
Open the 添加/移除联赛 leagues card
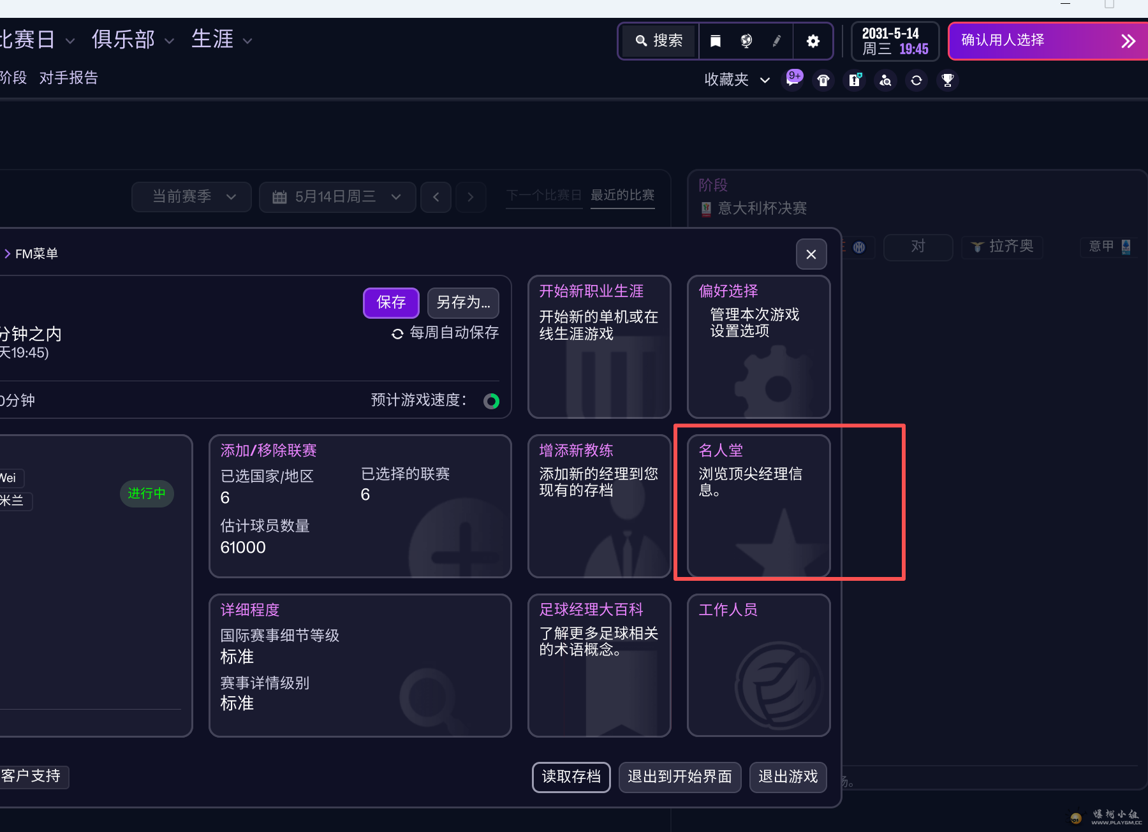[x=360, y=506]
